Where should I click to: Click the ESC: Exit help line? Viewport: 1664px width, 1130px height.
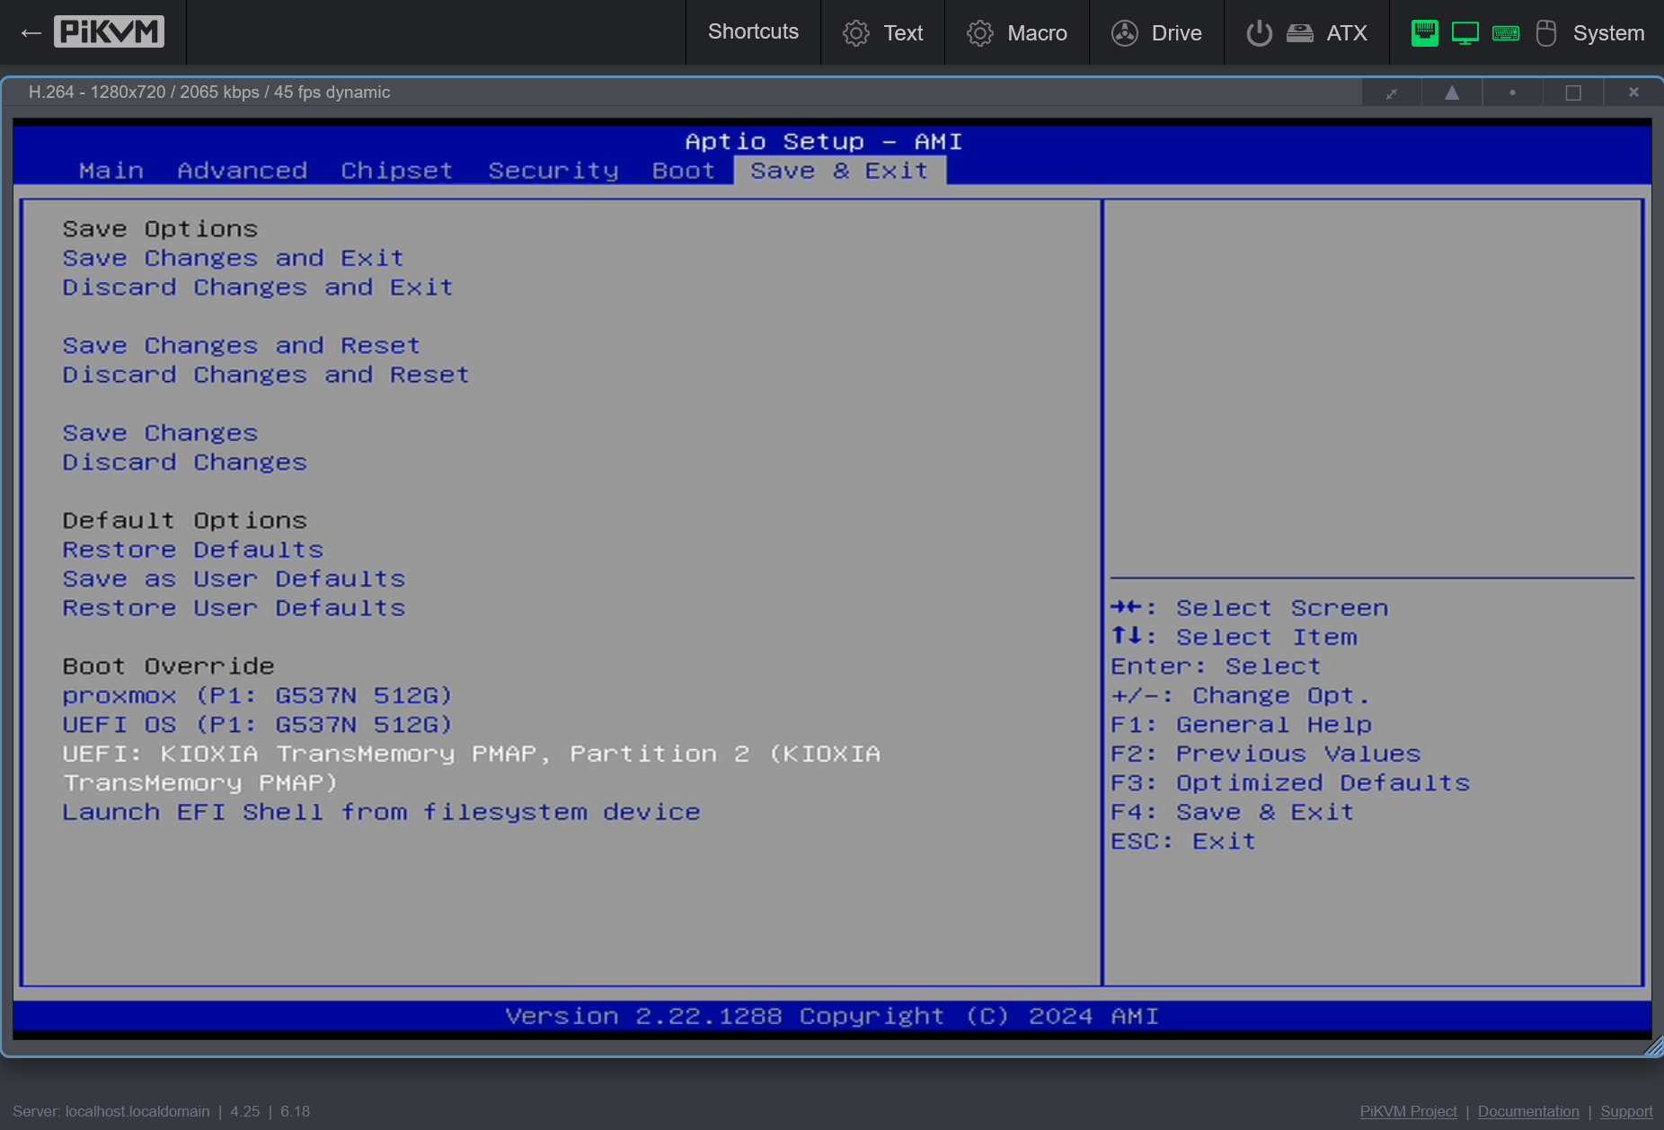1183,842
